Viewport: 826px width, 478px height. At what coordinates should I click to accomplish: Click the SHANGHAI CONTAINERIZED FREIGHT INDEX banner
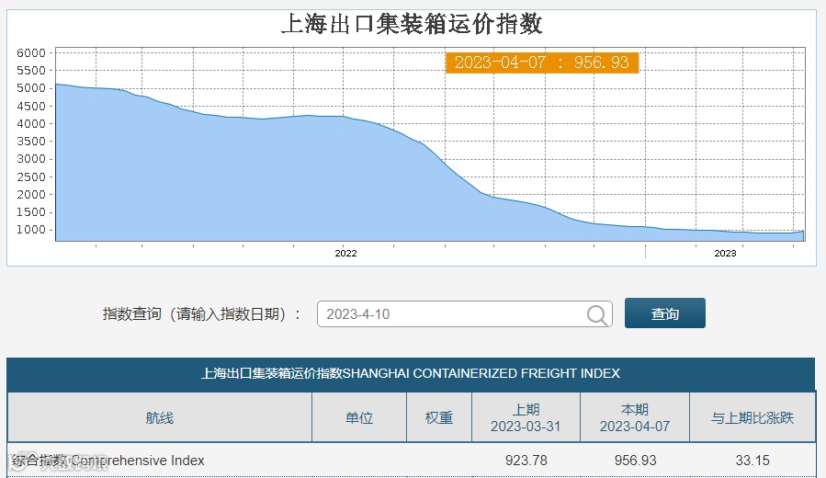pos(411,373)
